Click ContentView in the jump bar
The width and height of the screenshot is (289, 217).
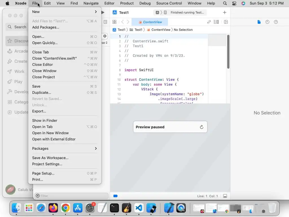159,30
